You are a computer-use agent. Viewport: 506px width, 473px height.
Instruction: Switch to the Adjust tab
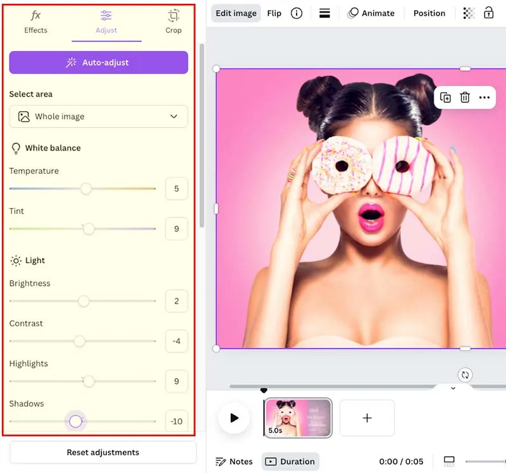click(106, 22)
